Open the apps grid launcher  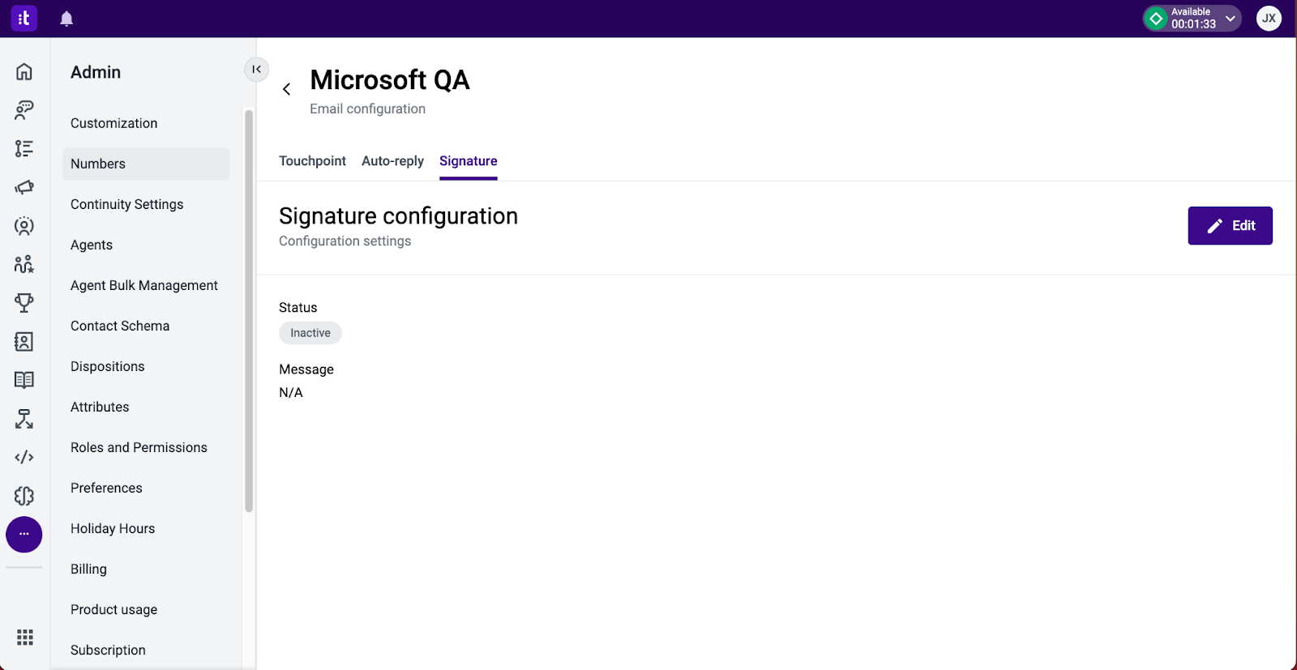coord(25,638)
